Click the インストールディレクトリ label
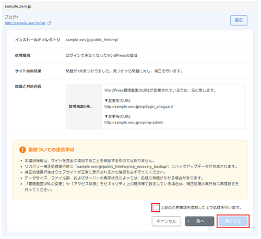Viewport: 261px width, 239px height. [38, 40]
